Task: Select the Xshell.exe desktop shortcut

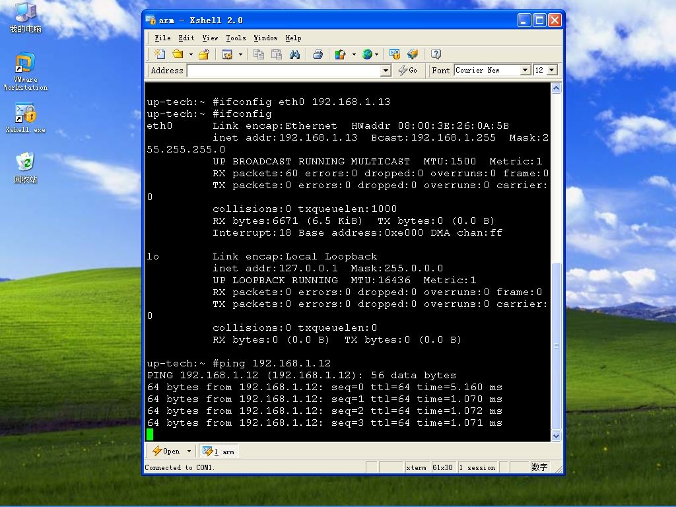Action: pos(26,118)
